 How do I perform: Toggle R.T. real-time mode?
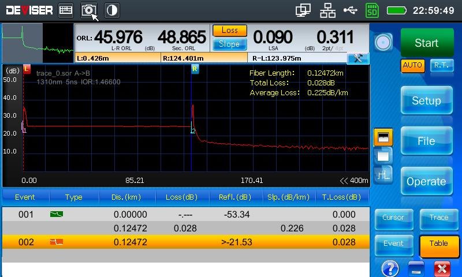[x=441, y=65]
